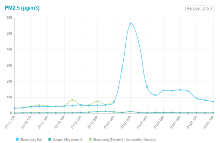
Task: Click the last blue point at 01/01 12h
Action: pos(213,102)
